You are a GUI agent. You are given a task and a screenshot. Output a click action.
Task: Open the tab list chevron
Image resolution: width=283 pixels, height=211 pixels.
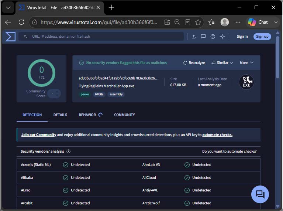(x=8, y=8)
